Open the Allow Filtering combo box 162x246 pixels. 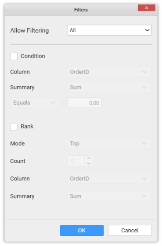tap(109, 30)
